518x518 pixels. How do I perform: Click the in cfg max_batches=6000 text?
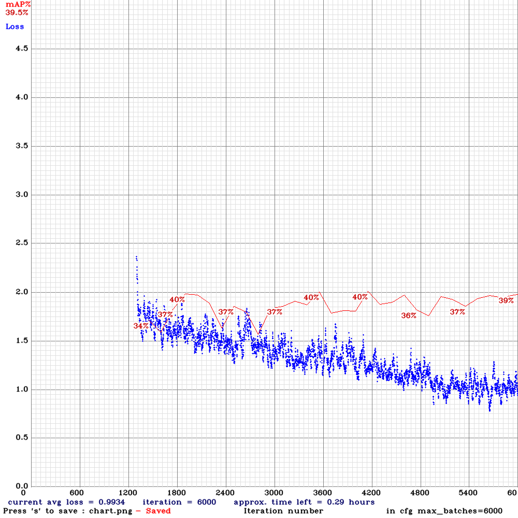444,511
